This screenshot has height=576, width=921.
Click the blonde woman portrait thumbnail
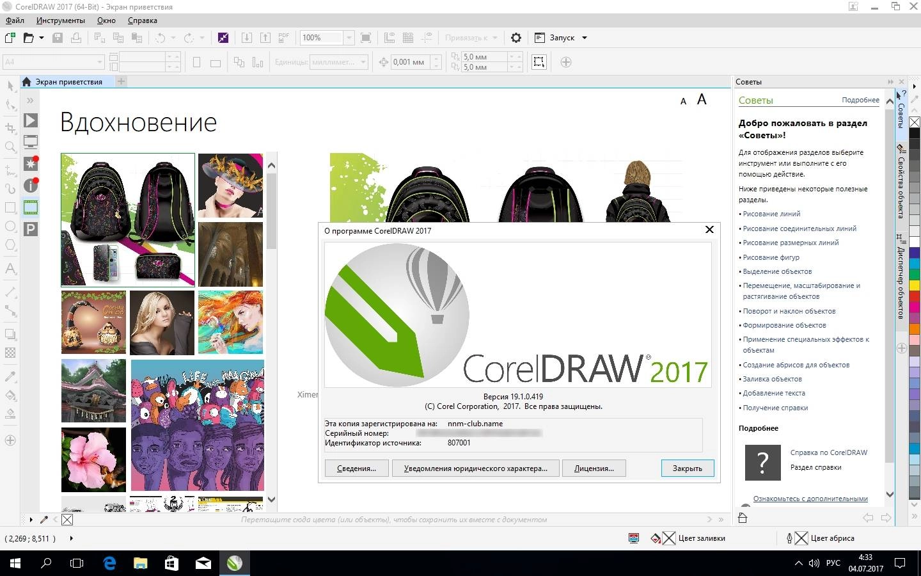point(162,323)
